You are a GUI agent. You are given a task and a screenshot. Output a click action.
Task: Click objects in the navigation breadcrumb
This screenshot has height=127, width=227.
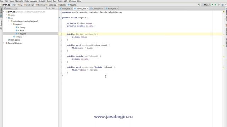[x=62, y=5]
